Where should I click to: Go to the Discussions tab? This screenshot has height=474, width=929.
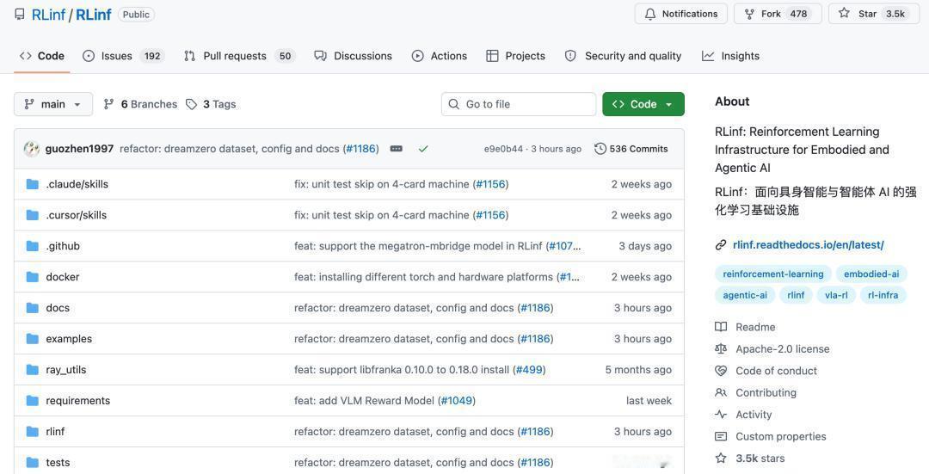354,56
